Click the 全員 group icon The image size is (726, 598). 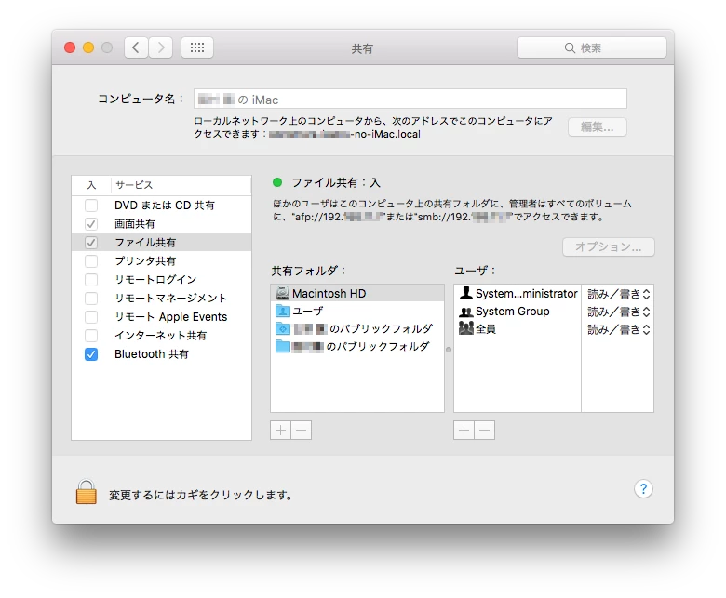click(x=465, y=328)
